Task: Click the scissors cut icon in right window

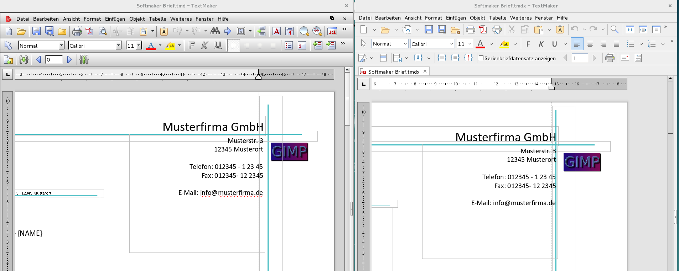Action: pyautogui.click(x=512, y=29)
